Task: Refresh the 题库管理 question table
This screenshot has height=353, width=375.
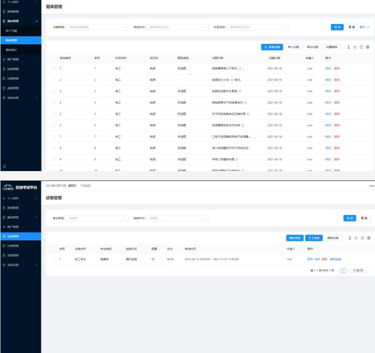Action: (361, 47)
